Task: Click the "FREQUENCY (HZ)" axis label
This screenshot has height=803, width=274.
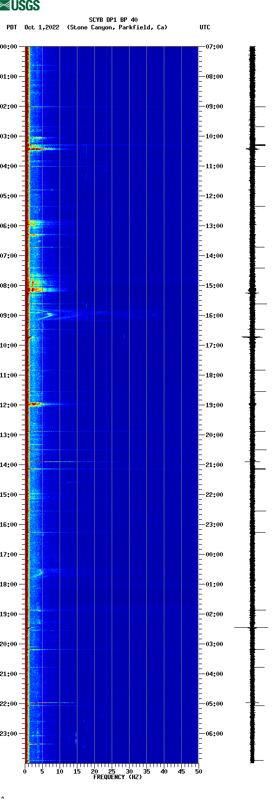Action: (118, 777)
